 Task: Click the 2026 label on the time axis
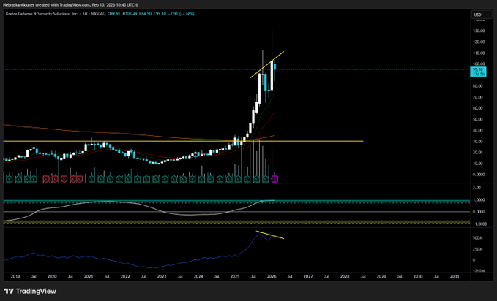(272, 277)
